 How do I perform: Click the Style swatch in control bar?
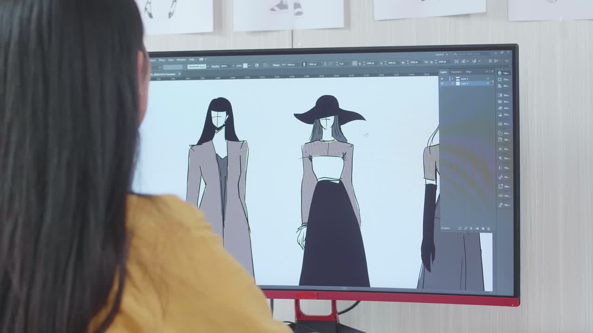[x=245, y=66]
